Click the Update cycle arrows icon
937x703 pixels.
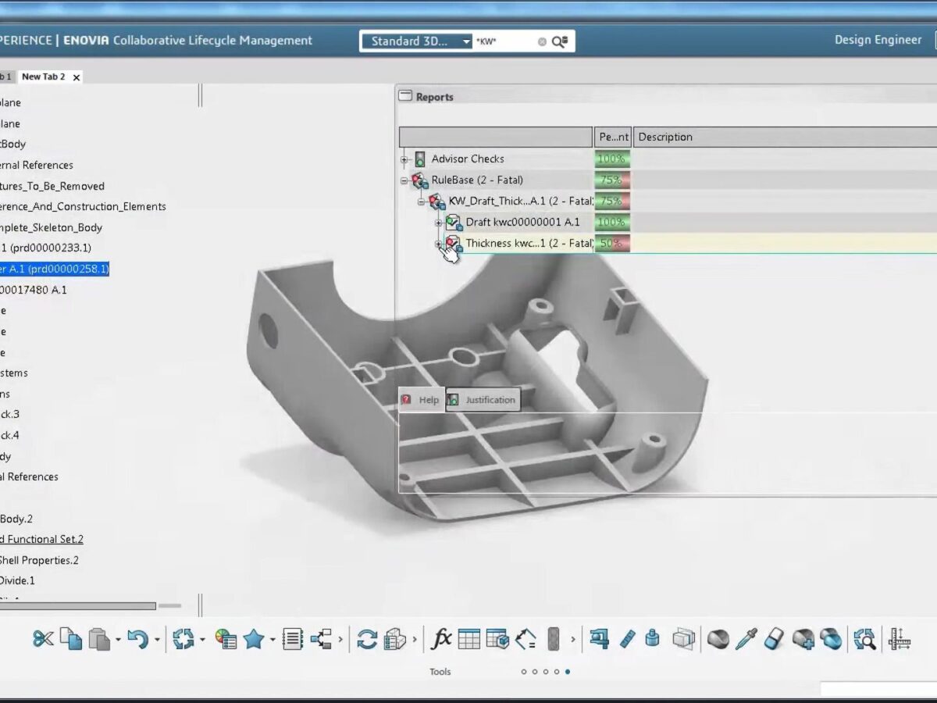[183, 639]
